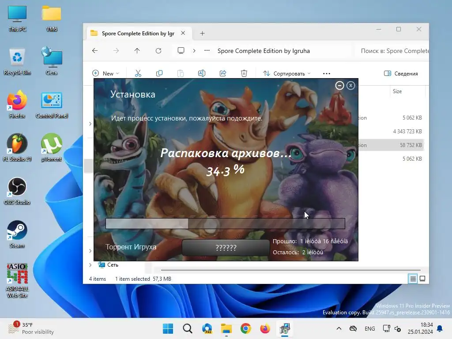Open Firefox from the taskbar
The image size is (452, 339).
(x=265, y=328)
